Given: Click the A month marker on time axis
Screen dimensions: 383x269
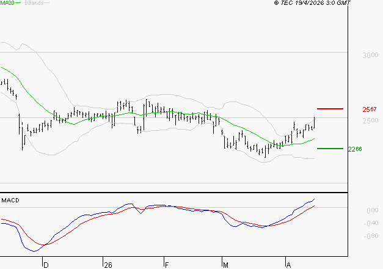Looking at the screenshot, I should click(x=288, y=265).
